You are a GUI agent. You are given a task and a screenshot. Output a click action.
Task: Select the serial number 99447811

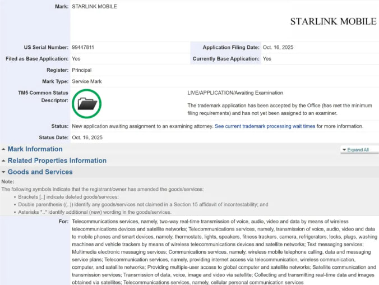click(83, 48)
